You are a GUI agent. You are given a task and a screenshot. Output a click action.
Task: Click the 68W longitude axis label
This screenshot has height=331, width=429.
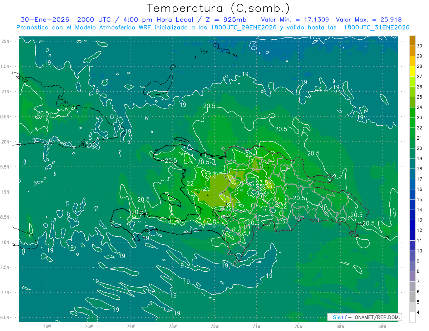[382, 326]
